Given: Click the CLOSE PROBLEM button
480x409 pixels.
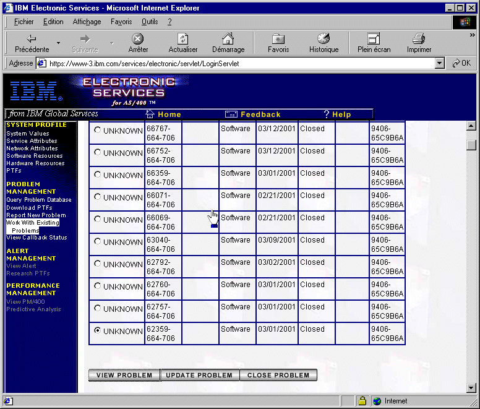Looking at the screenshot, I should click(278, 375).
